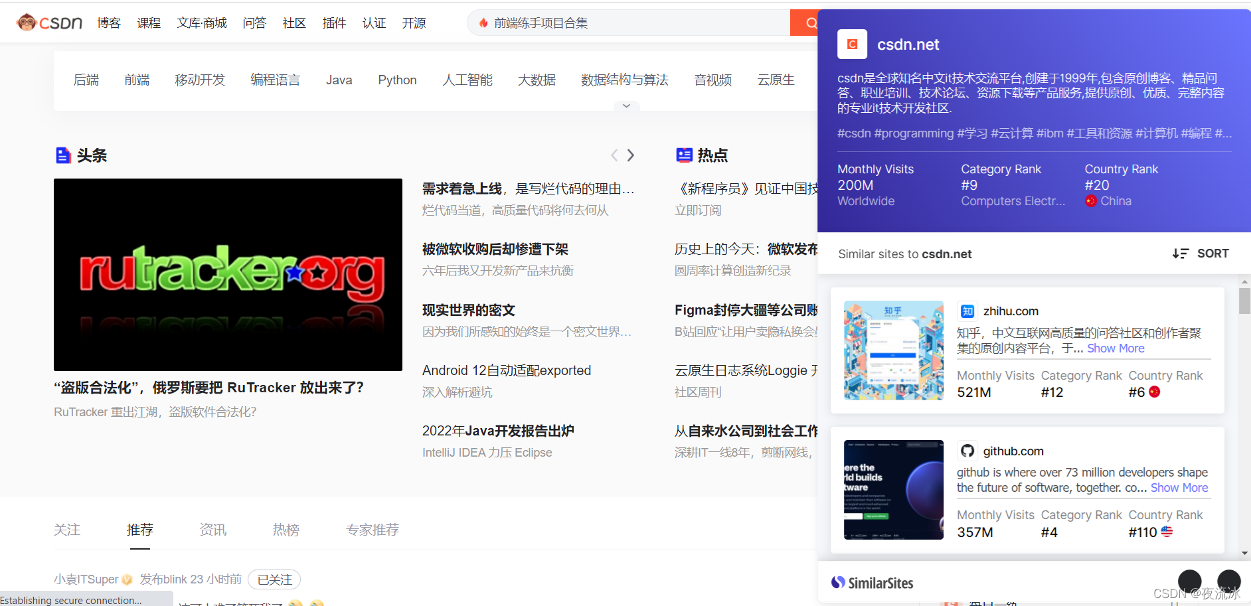Open article Android 12自动适配exported

click(507, 370)
